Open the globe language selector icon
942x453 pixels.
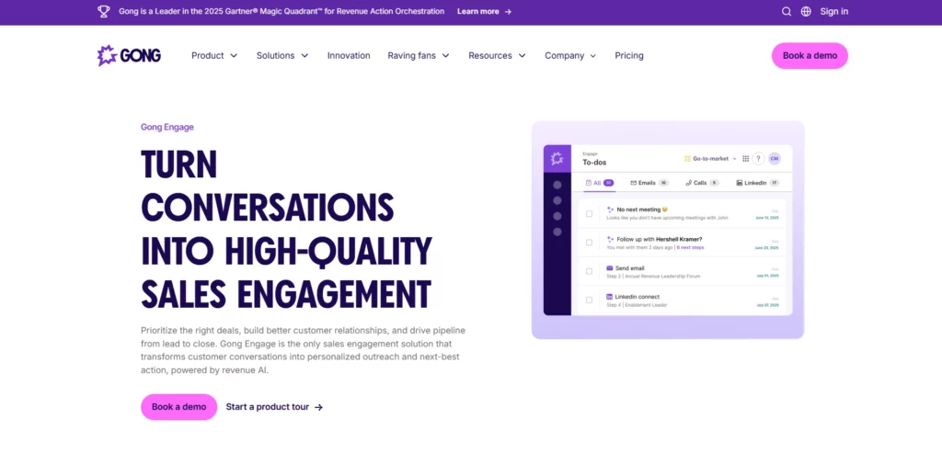806,11
